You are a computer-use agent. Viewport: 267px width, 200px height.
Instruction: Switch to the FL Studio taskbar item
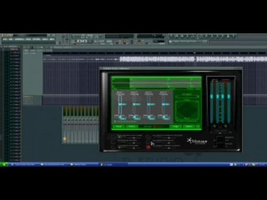113,164
